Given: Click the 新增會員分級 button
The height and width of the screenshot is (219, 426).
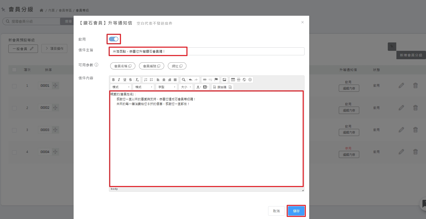Looking at the screenshot, I should click(411, 55).
